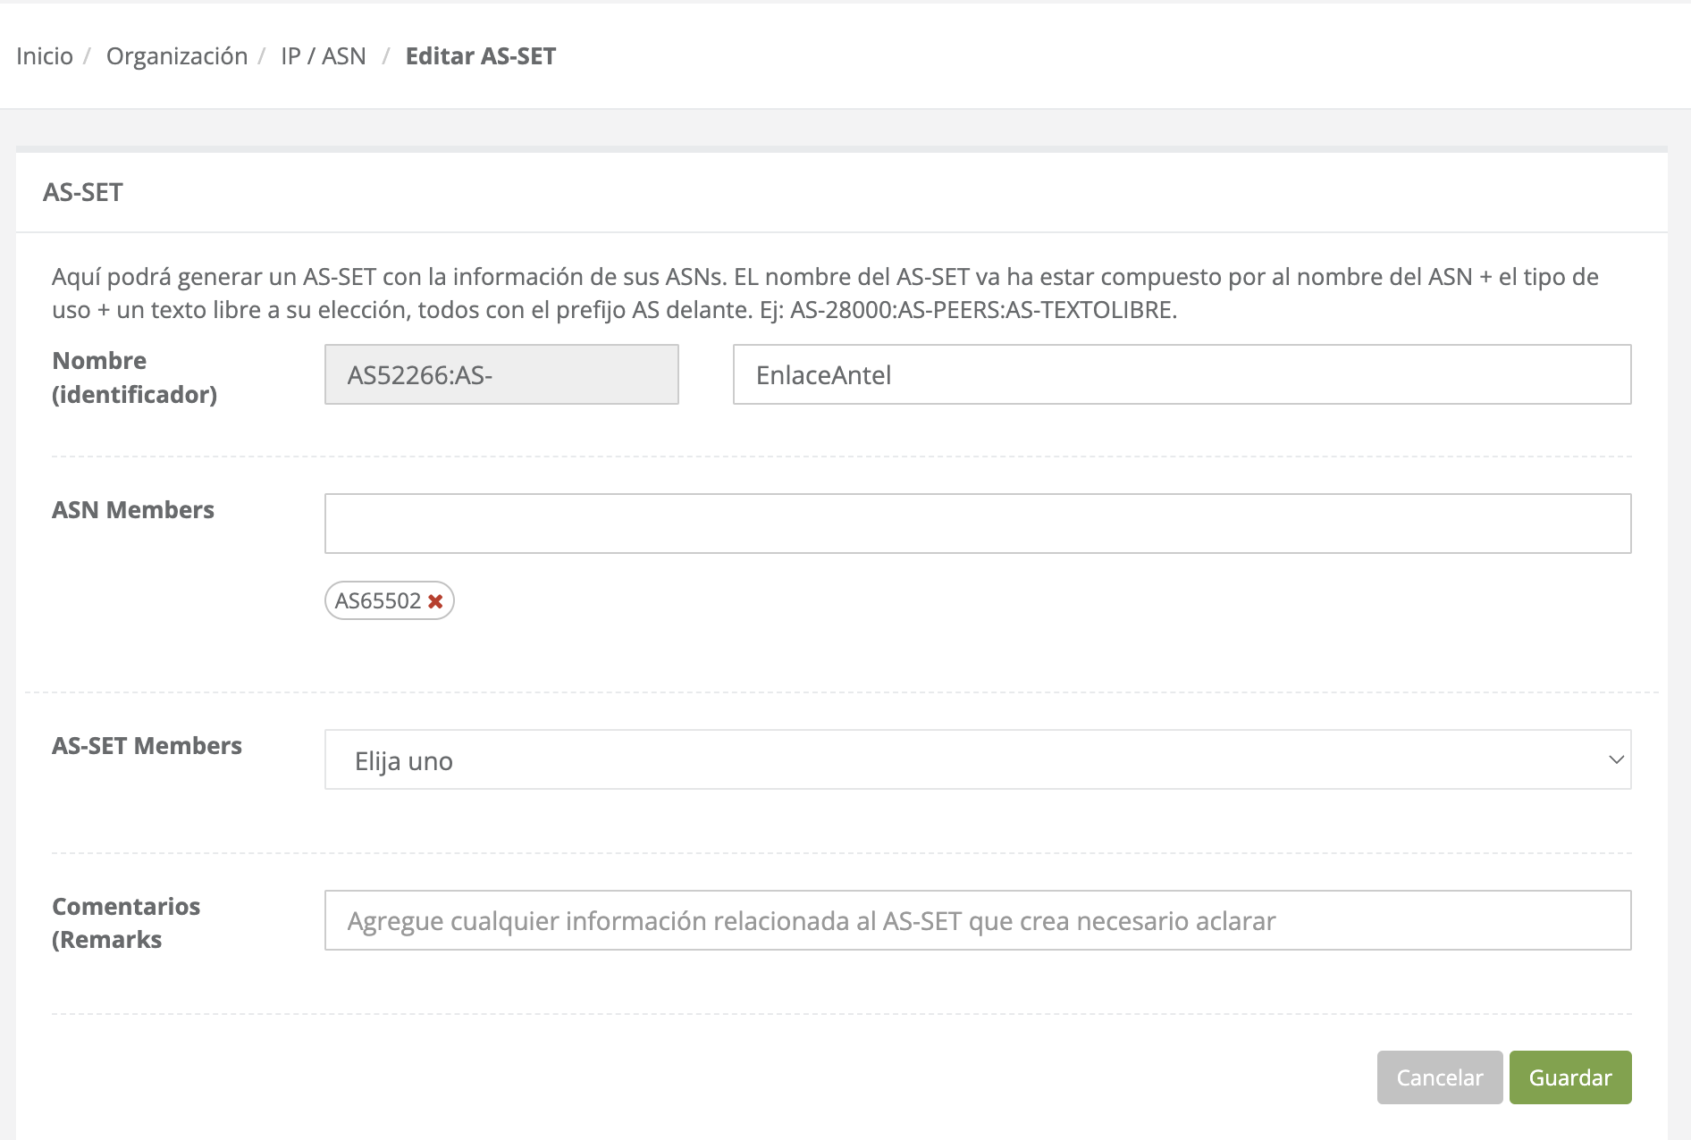This screenshot has height=1140, width=1691.
Task: Click the ASN Members field label
Action: click(x=133, y=510)
